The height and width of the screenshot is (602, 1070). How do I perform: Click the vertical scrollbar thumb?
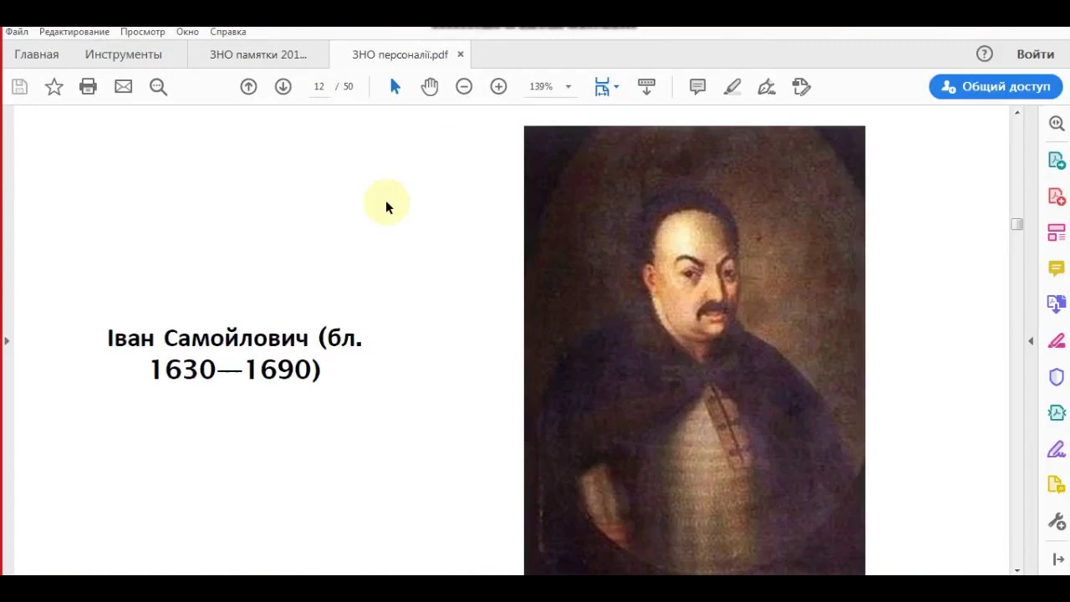(x=1016, y=224)
